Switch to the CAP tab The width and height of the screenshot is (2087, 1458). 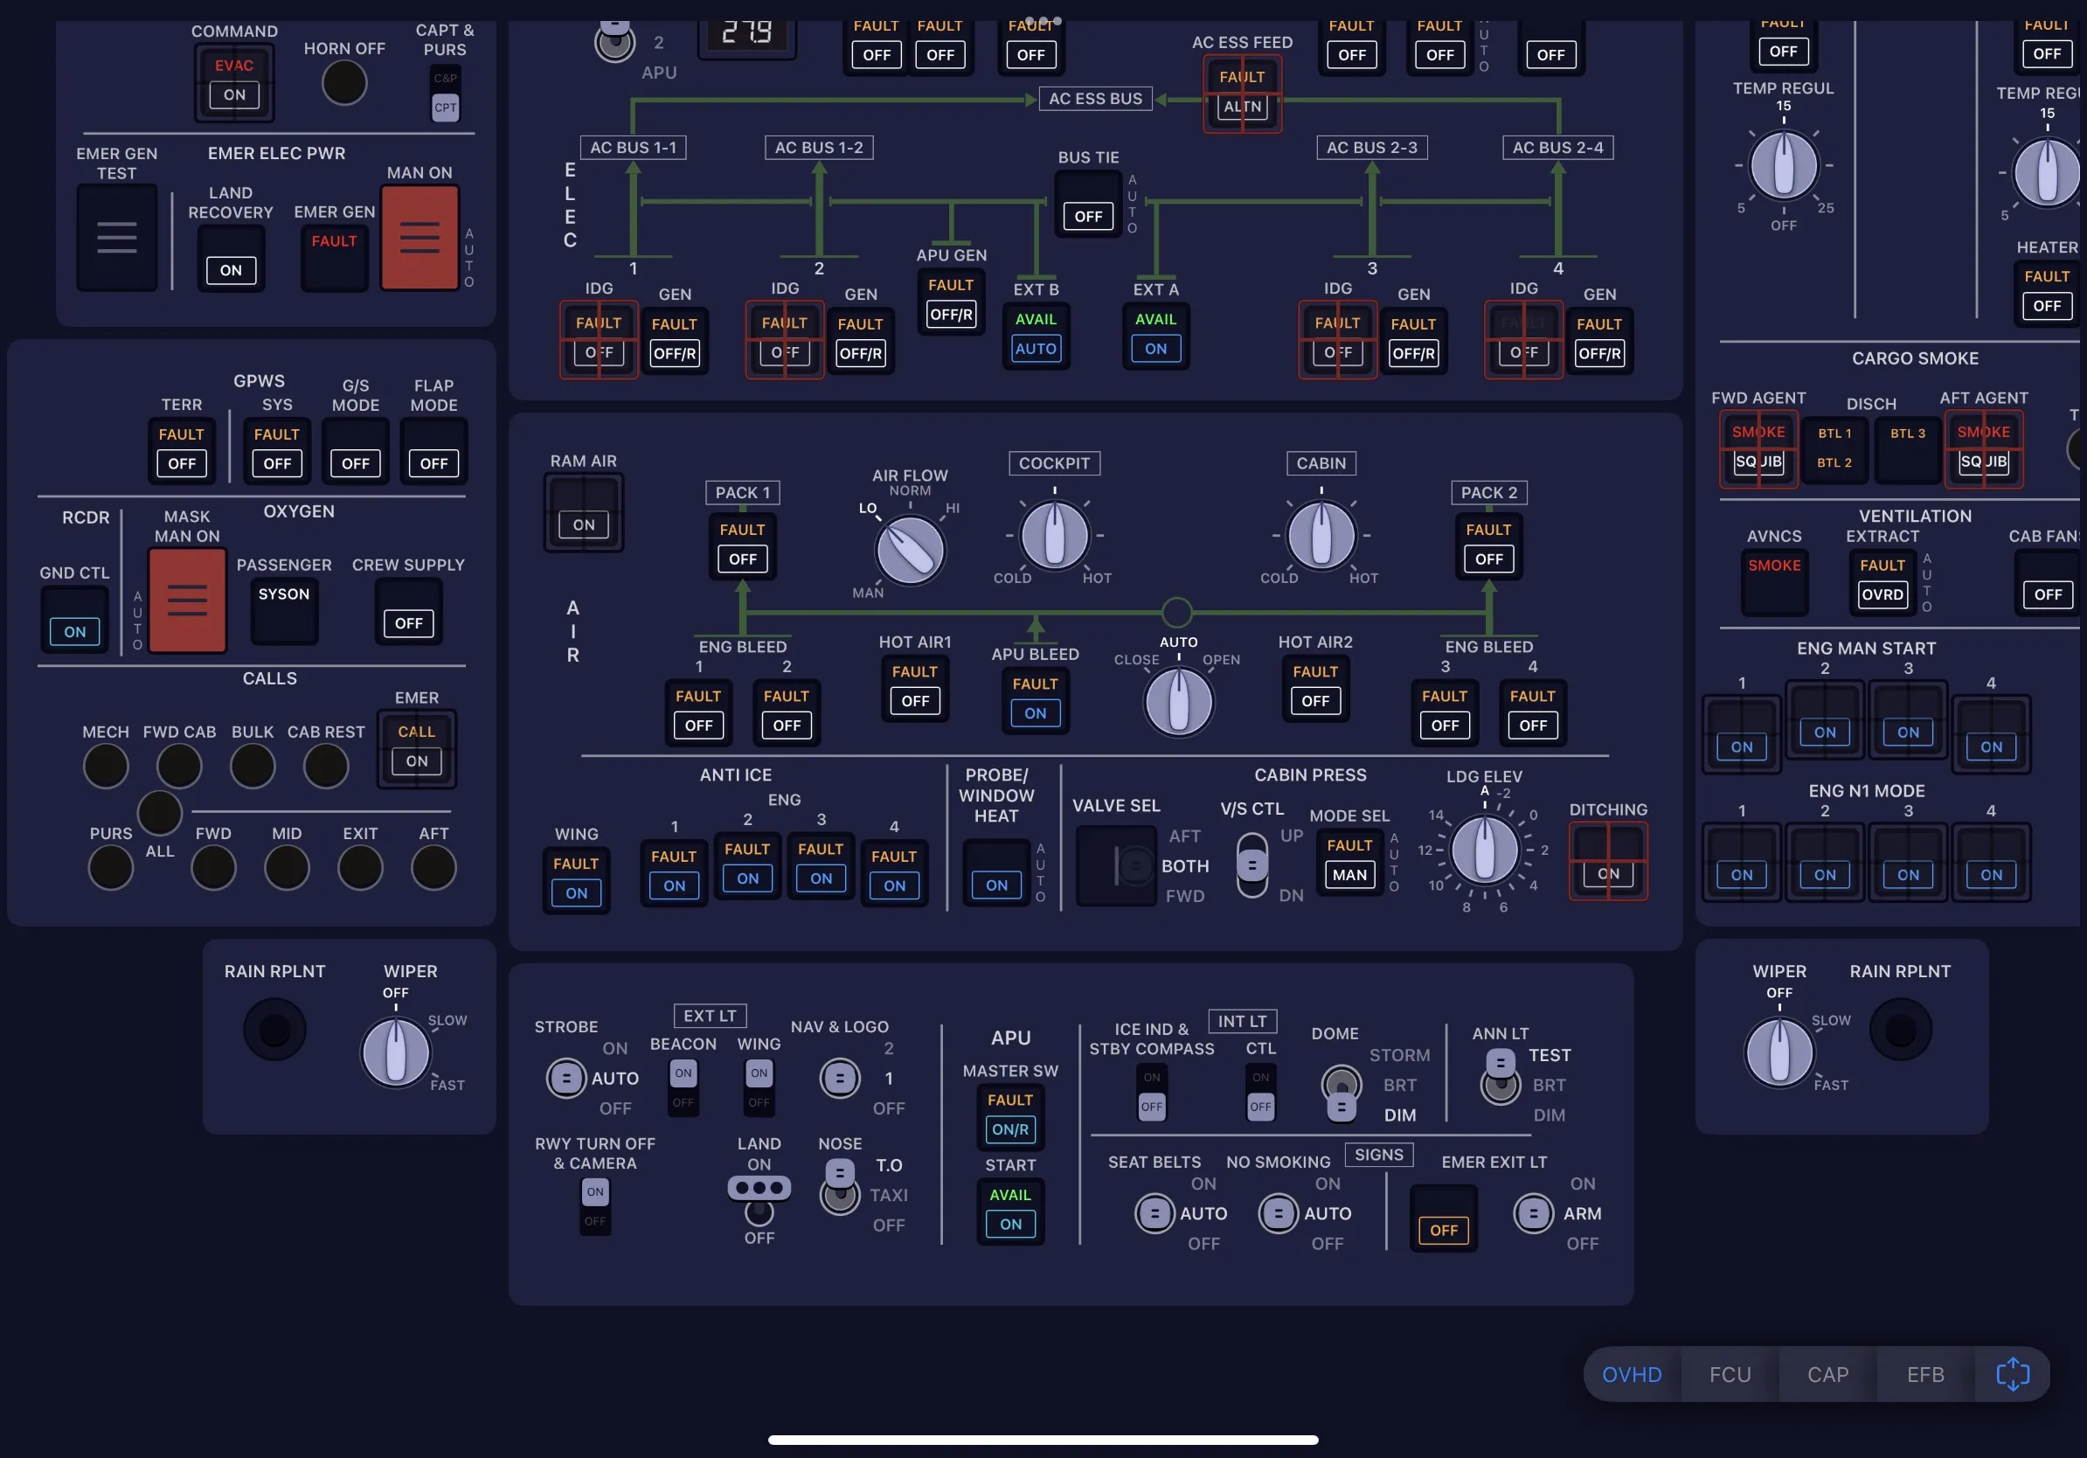click(x=1827, y=1373)
